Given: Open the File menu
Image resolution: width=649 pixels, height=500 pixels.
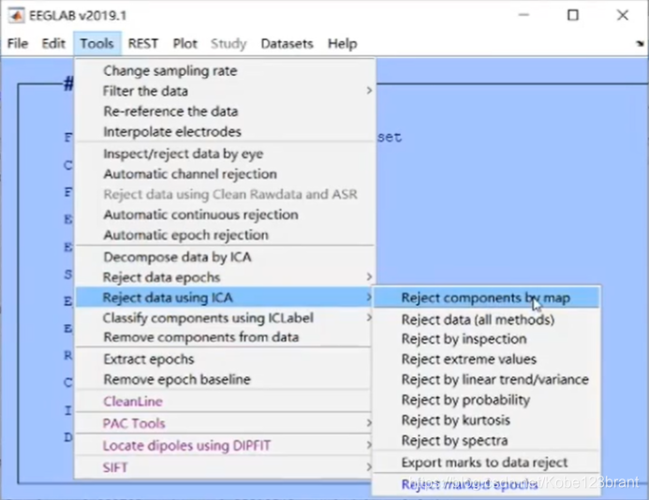Looking at the screenshot, I should click(x=18, y=43).
